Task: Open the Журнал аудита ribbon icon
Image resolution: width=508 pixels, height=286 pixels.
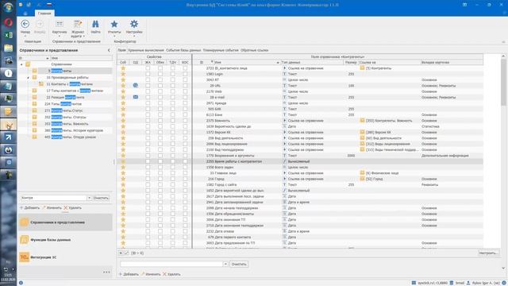Action: pos(78,24)
